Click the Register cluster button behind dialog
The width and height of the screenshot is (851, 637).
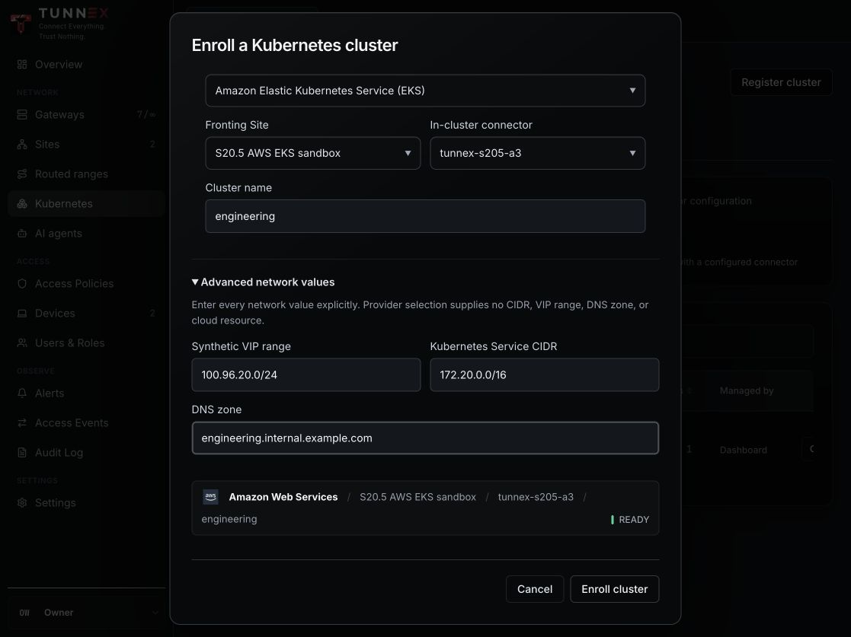(781, 82)
